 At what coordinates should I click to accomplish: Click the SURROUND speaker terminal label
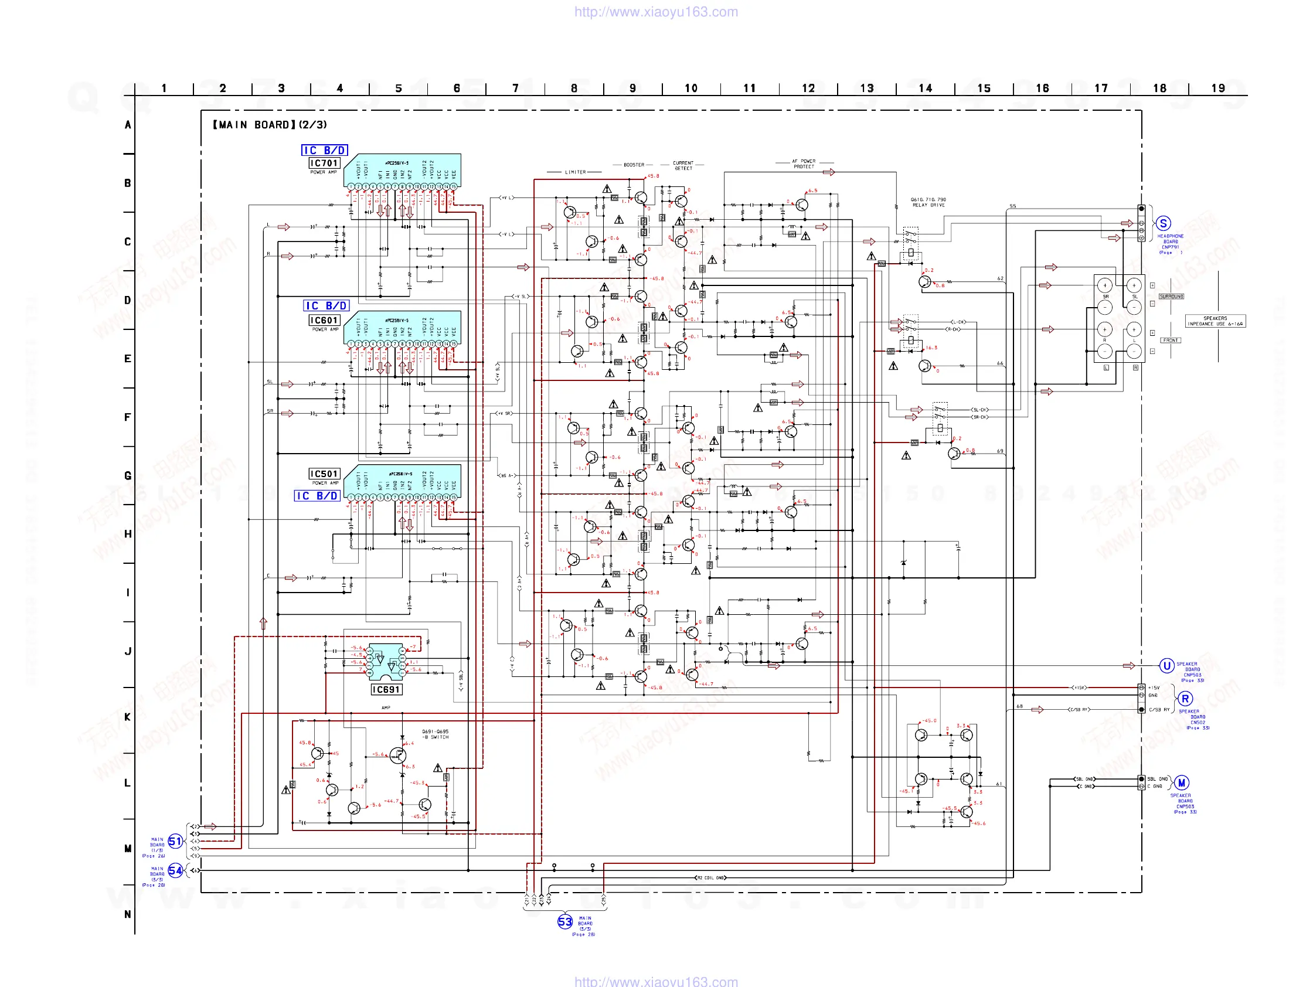1171,296
